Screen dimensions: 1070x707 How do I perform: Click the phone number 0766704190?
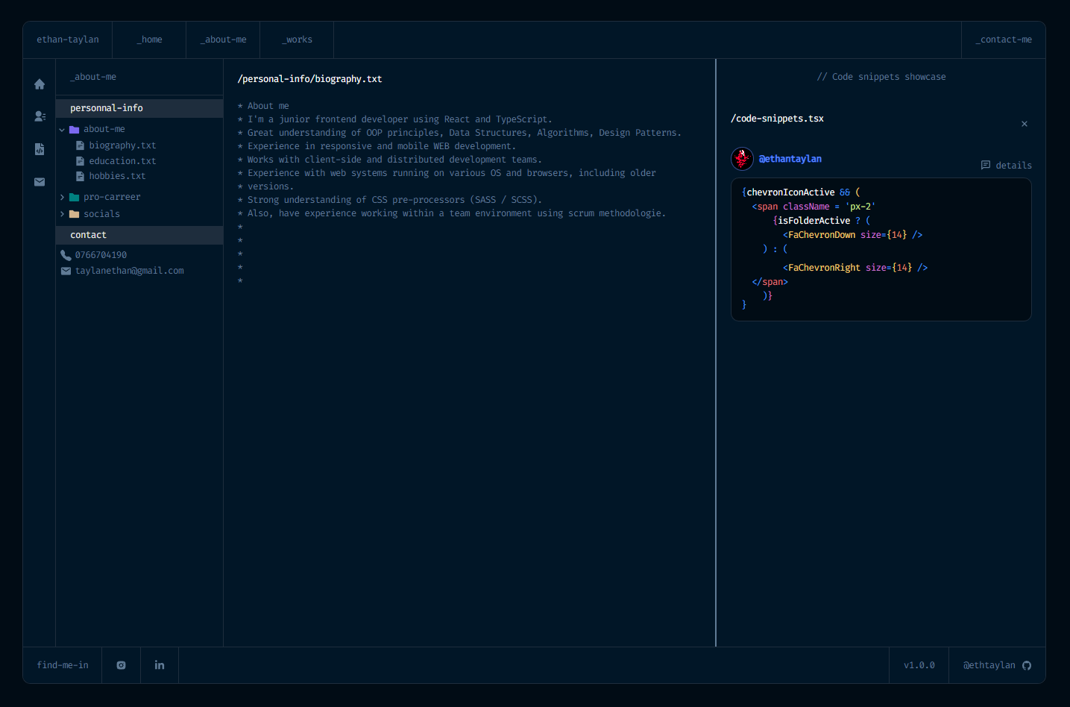point(101,255)
